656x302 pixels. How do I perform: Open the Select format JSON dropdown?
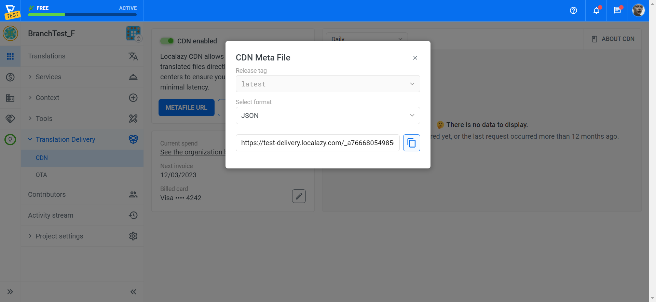(328, 115)
